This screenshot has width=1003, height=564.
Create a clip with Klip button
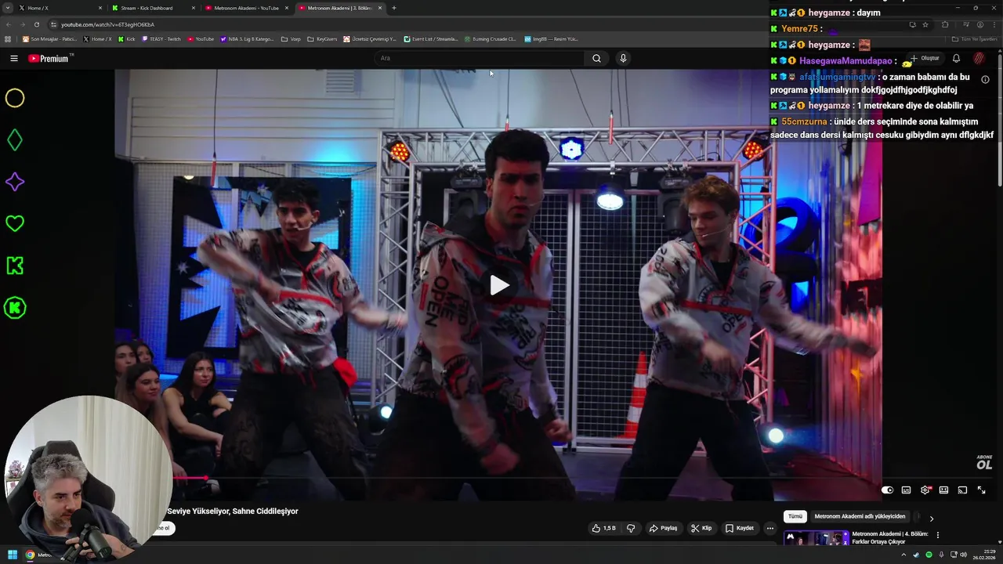(x=701, y=528)
